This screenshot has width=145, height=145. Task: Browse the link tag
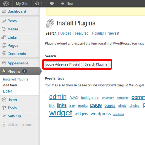pos(52,106)
